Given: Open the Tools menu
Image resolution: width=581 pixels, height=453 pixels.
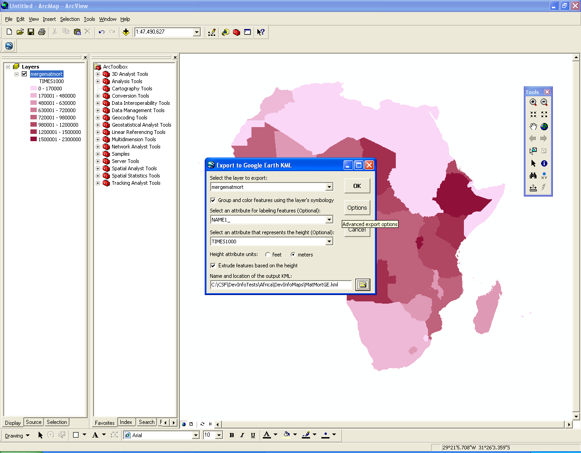Looking at the screenshot, I should coord(89,19).
